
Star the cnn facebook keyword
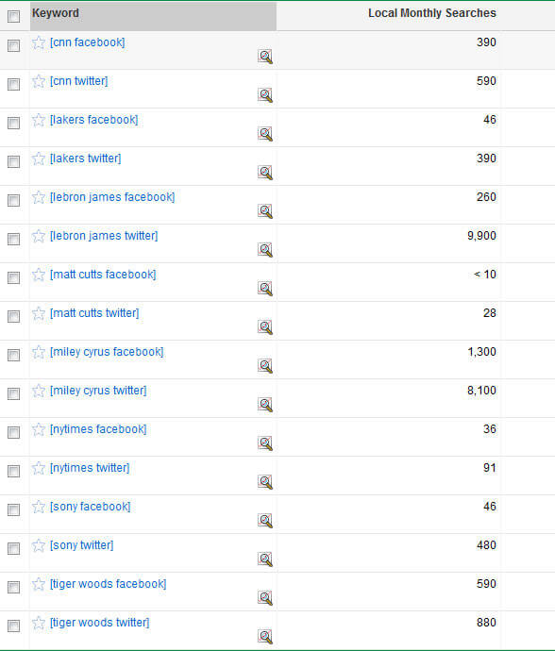pos(38,42)
